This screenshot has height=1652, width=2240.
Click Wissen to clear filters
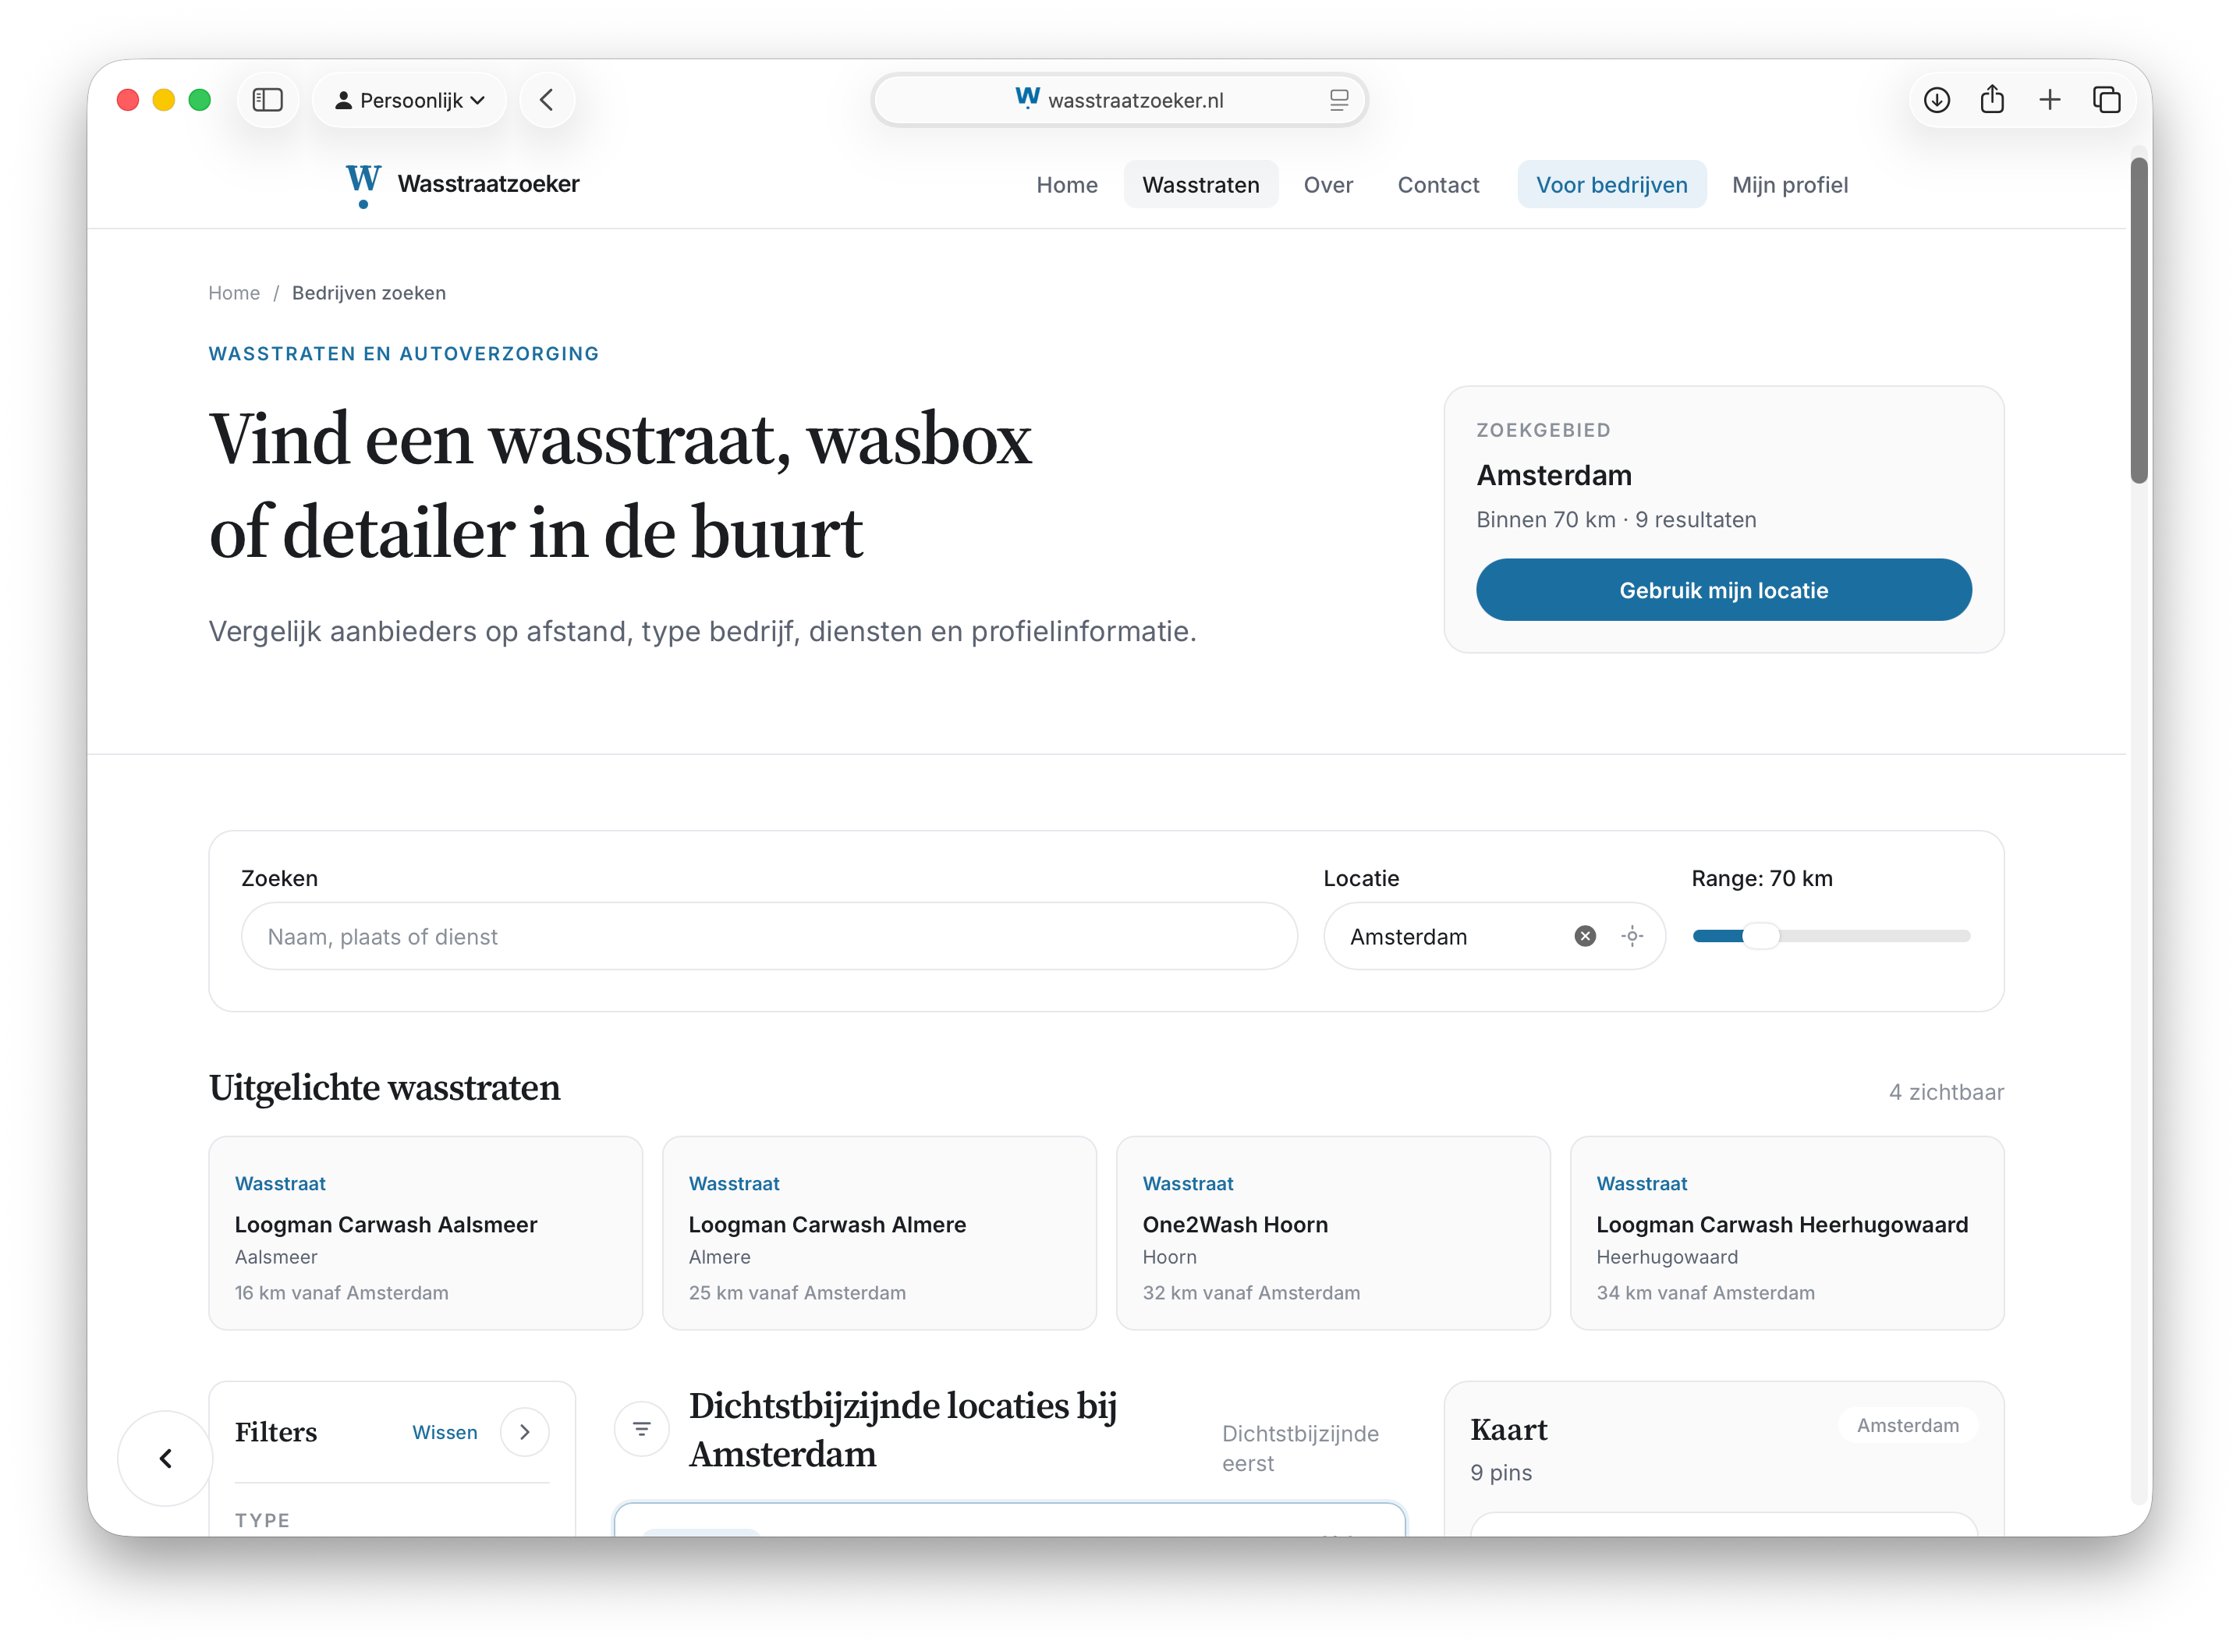[445, 1432]
